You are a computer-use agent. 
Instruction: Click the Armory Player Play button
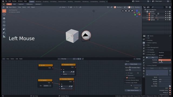[x=152, y=57]
